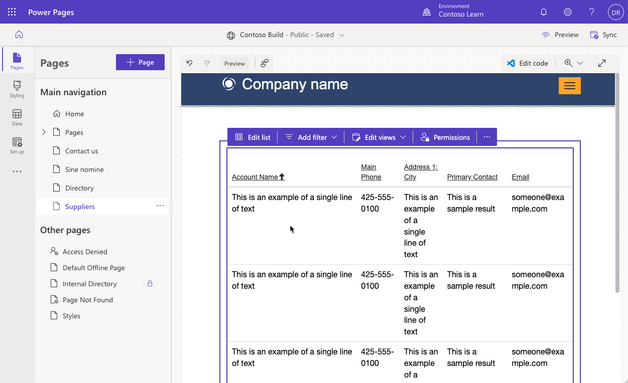Click the Undo icon in the canvas toolbar
Viewport: 628px width, 383px height.
coord(189,63)
